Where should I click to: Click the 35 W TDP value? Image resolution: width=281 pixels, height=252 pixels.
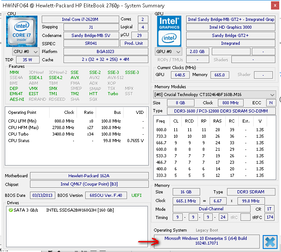pos(27,60)
